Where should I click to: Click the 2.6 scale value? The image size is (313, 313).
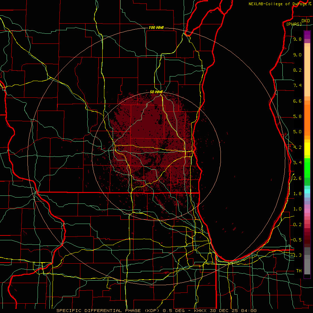pos(297,178)
